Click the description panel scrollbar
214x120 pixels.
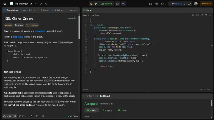(x=79, y=27)
